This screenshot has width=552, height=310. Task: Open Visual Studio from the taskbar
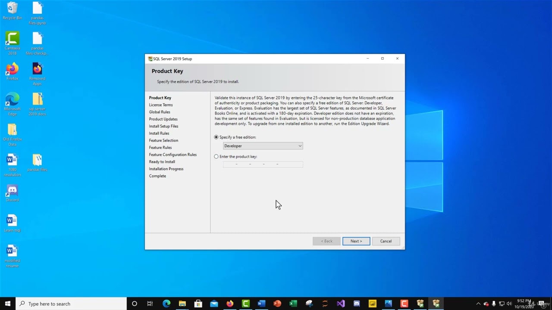tap(341, 304)
